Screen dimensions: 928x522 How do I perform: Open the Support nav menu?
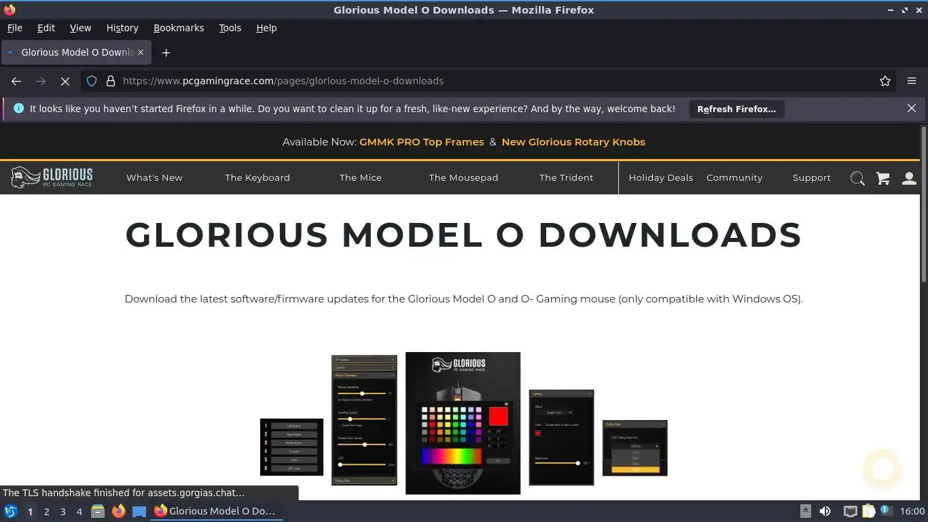(x=812, y=177)
